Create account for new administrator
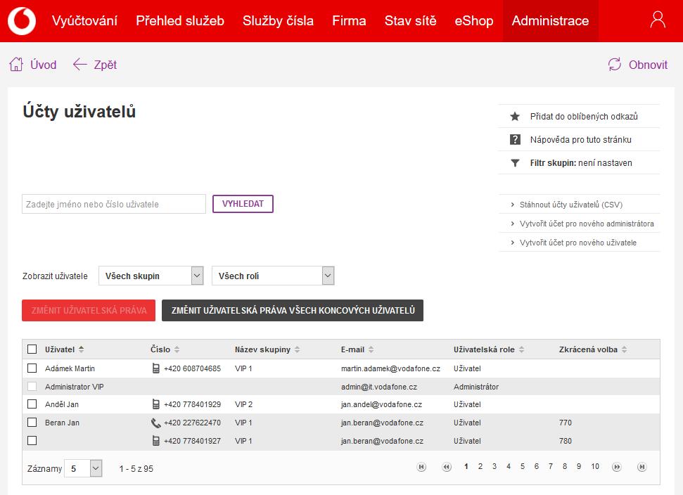This screenshot has height=495, width=683. click(587, 224)
